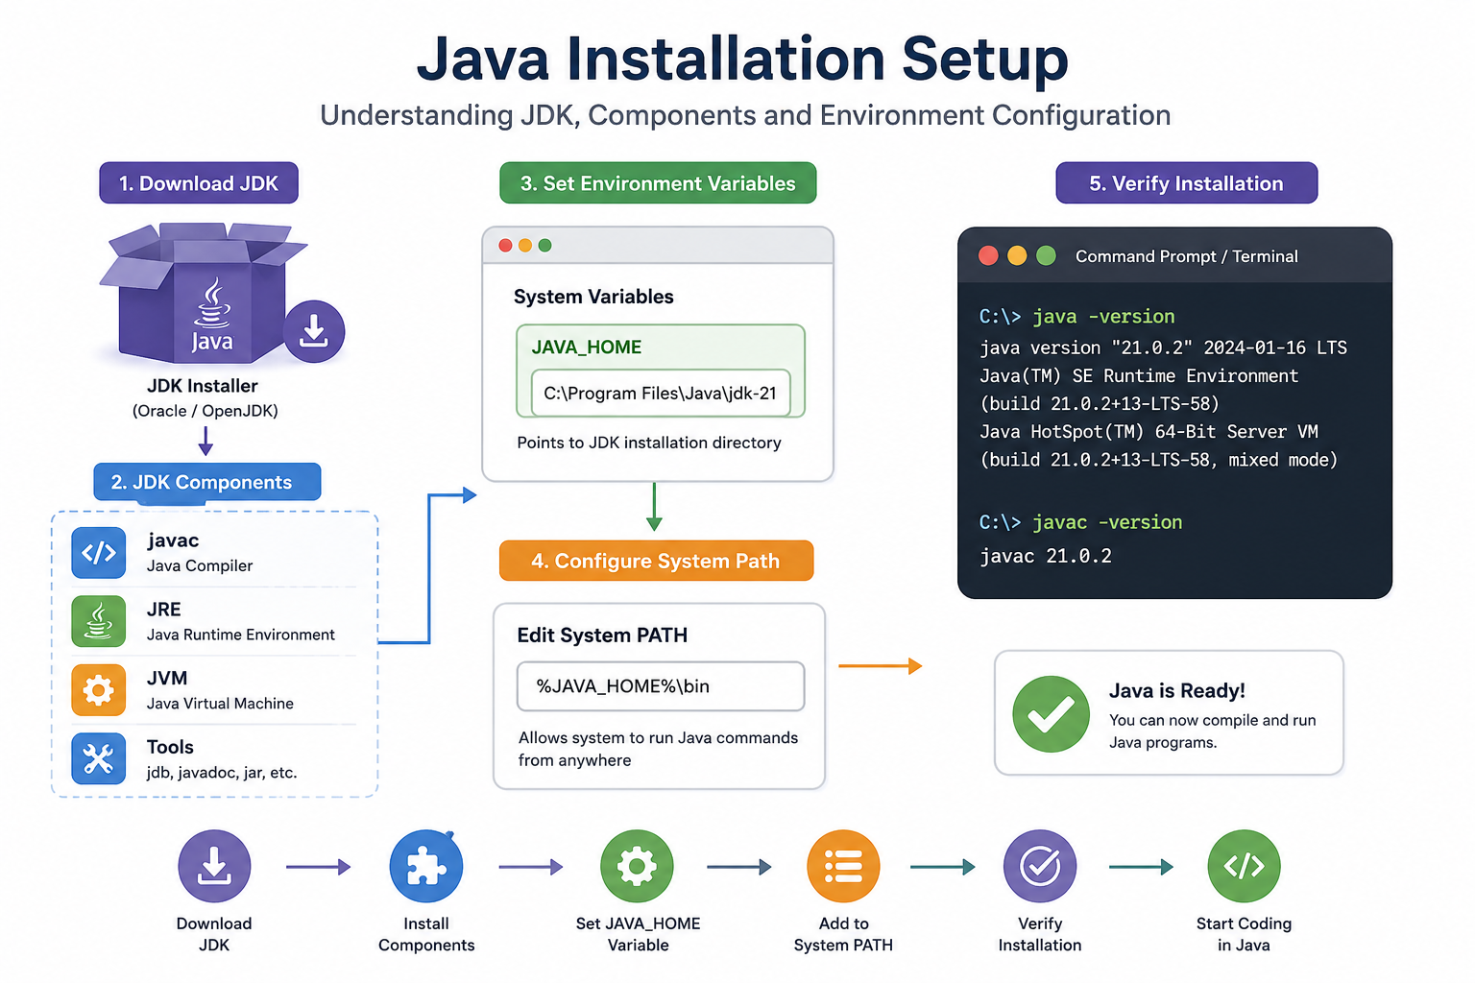The image size is (1475, 983).
Task: Click the Add to System PATH label
Action: [x=843, y=934]
